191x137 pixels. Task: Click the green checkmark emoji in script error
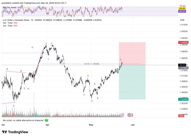pos(46,121)
